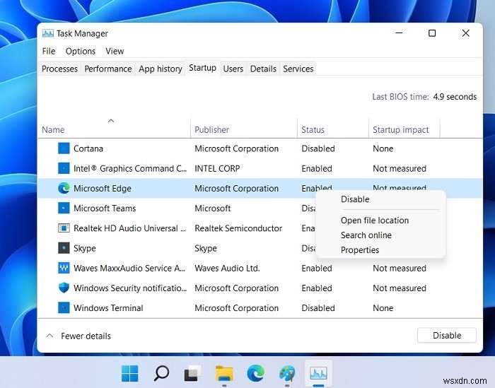Switch to the Performance tab
The height and width of the screenshot is (388, 495).
tap(108, 69)
